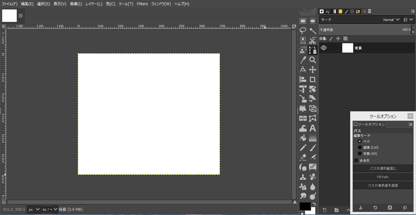This screenshot has height=215, width=416.
Task: Select the Fuzzy Select magic wand tool
Action: coord(313,31)
